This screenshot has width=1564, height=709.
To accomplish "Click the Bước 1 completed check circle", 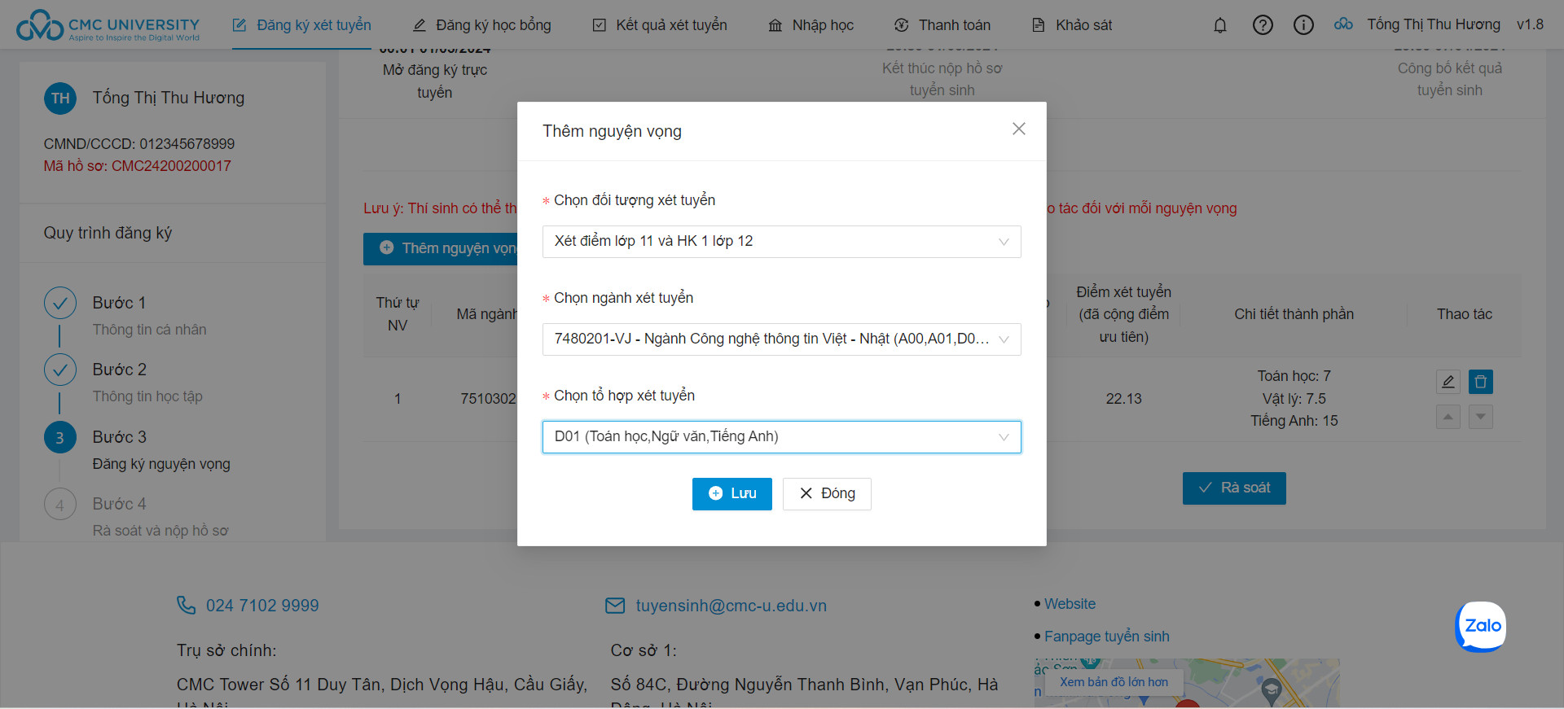I will 60,303.
